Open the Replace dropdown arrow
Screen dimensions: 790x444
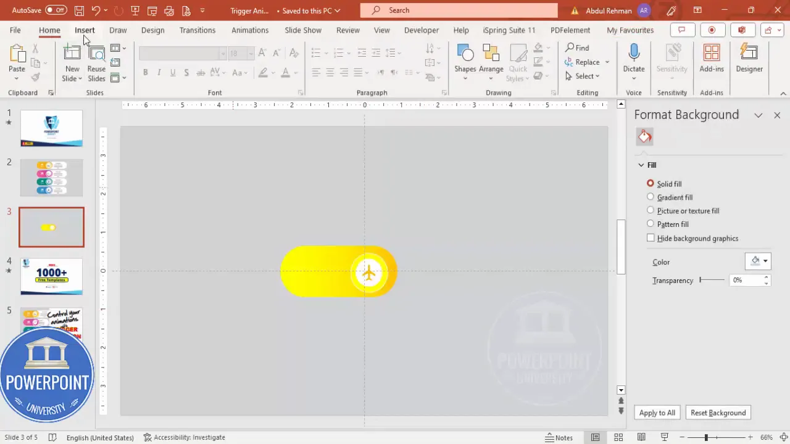click(x=607, y=62)
